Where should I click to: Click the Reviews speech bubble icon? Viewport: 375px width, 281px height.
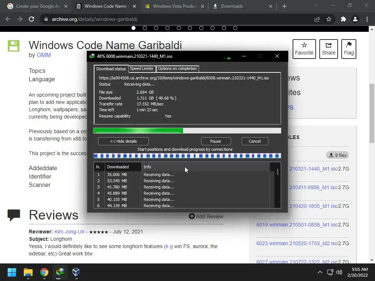click(14, 215)
